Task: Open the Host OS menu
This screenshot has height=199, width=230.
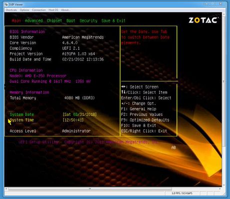Action: coord(53,10)
